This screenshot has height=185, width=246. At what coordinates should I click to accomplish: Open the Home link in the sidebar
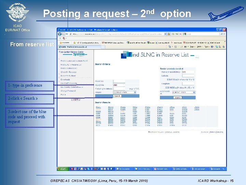click(x=63, y=95)
